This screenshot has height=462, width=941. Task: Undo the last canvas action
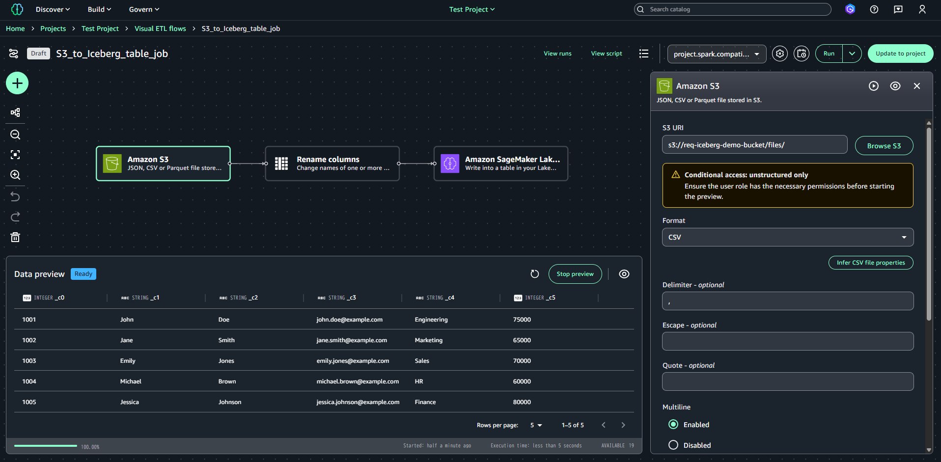click(15, 196)
